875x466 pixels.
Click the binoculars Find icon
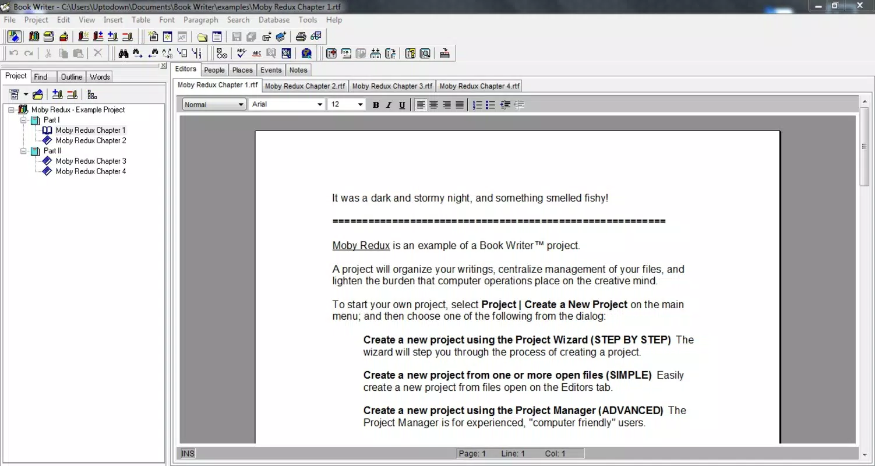[123, 54]
